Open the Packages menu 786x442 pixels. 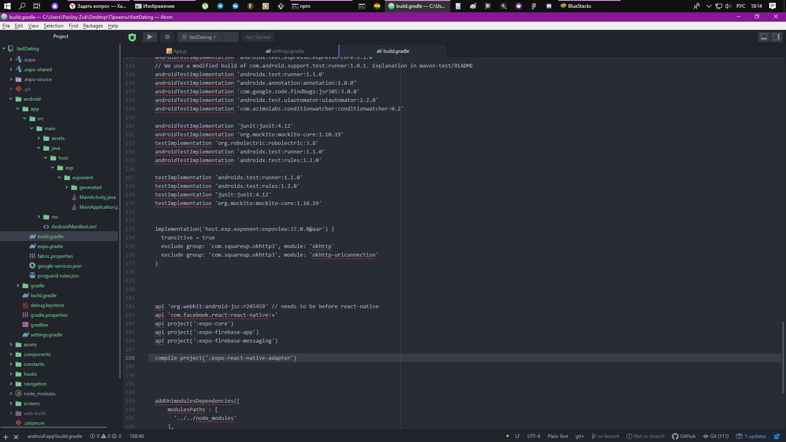pyautogui.click(x=93, y=26)
